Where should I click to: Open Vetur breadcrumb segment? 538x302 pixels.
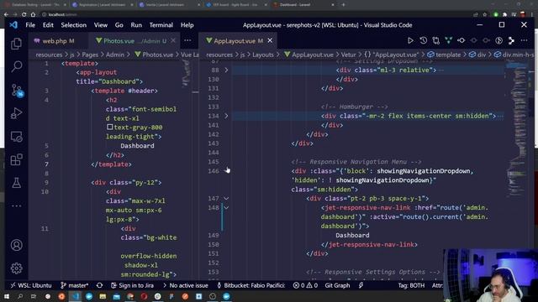[348, 55]
